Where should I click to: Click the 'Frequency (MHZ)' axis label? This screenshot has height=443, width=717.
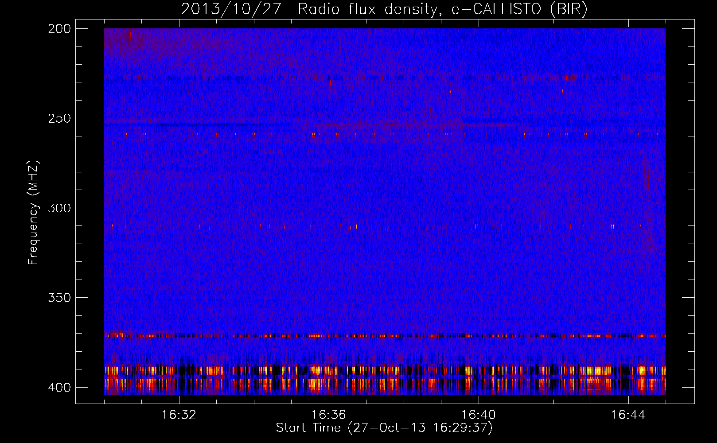pyautogui.click(x=33, y=213)
